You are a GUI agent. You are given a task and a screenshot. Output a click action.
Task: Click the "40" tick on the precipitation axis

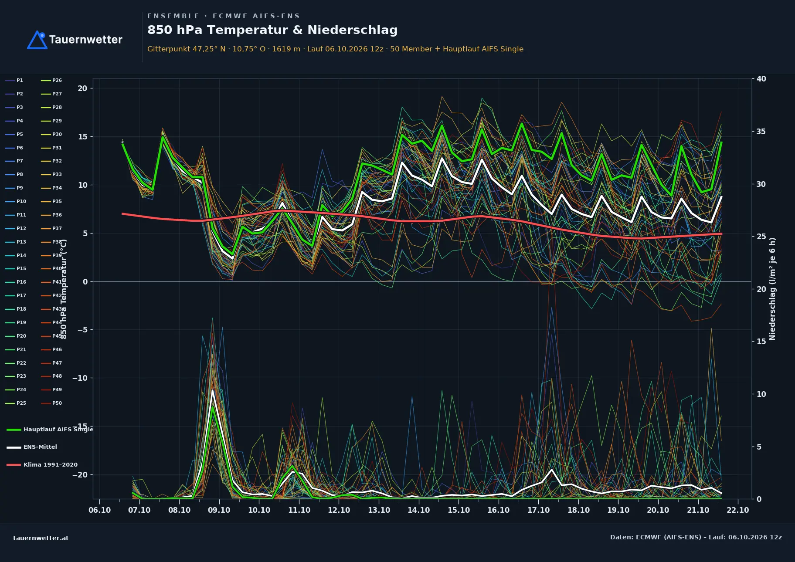(761, 79)
